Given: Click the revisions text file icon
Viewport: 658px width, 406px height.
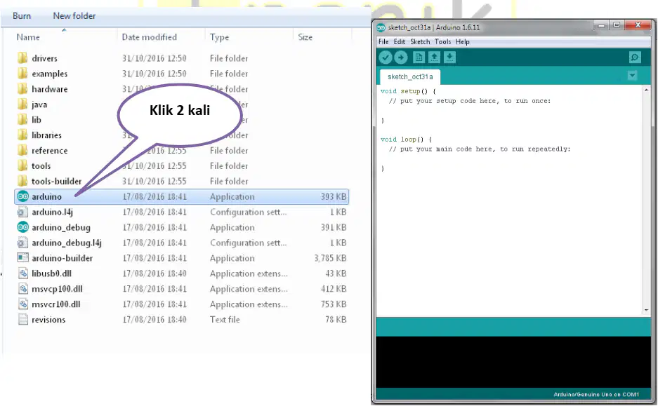Looking at the screenshot, I should (x=22, y=319).
